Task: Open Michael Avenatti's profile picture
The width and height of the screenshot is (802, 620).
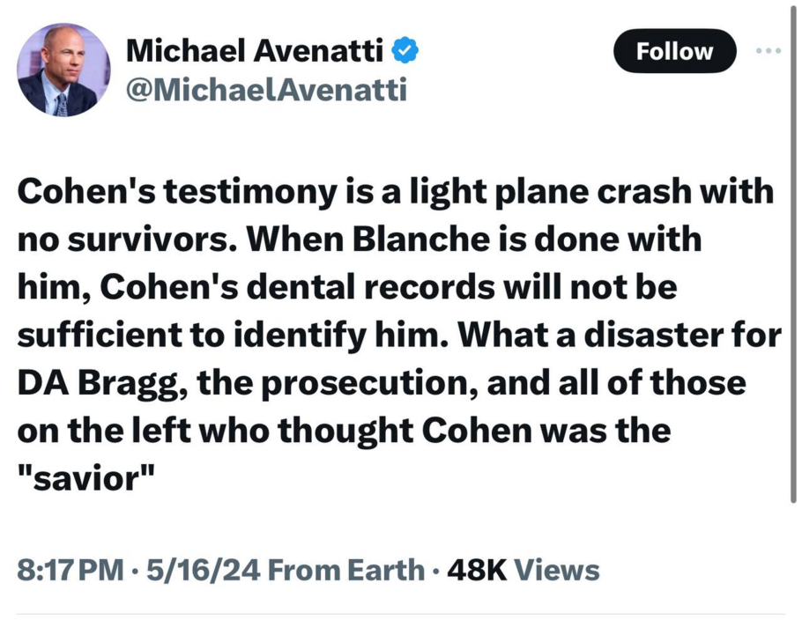Action: point(64,70)
